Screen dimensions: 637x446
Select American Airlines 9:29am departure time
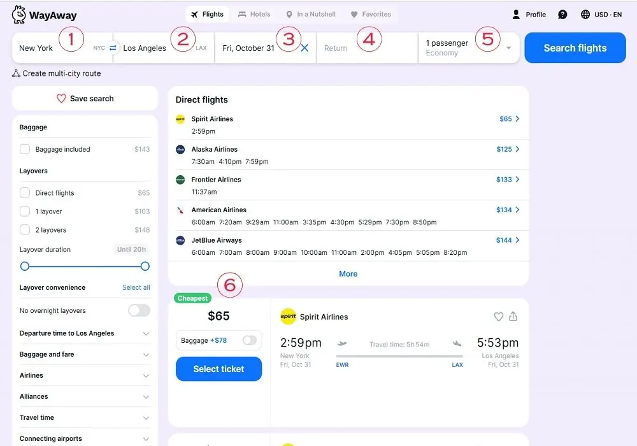(x=257, y=222)
